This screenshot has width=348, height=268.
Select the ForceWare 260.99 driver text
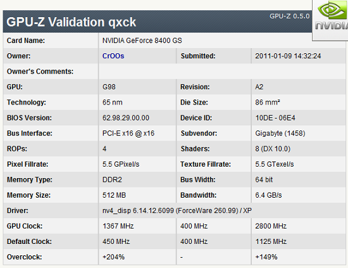(x=207, y=210)
